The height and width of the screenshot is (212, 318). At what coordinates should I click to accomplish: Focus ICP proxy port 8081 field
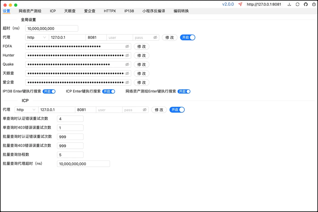[86, 110]
